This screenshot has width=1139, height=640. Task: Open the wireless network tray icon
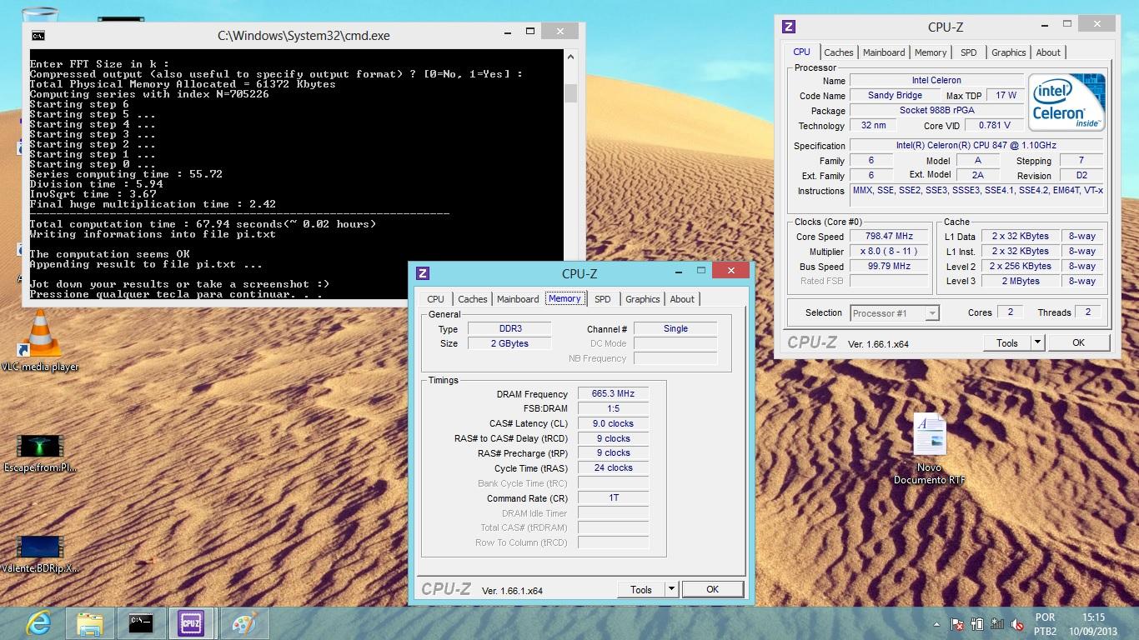point(997,623)
